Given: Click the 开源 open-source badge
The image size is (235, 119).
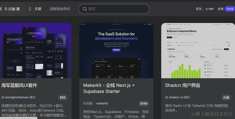Looking at the screenshot, I should (226, 98).
